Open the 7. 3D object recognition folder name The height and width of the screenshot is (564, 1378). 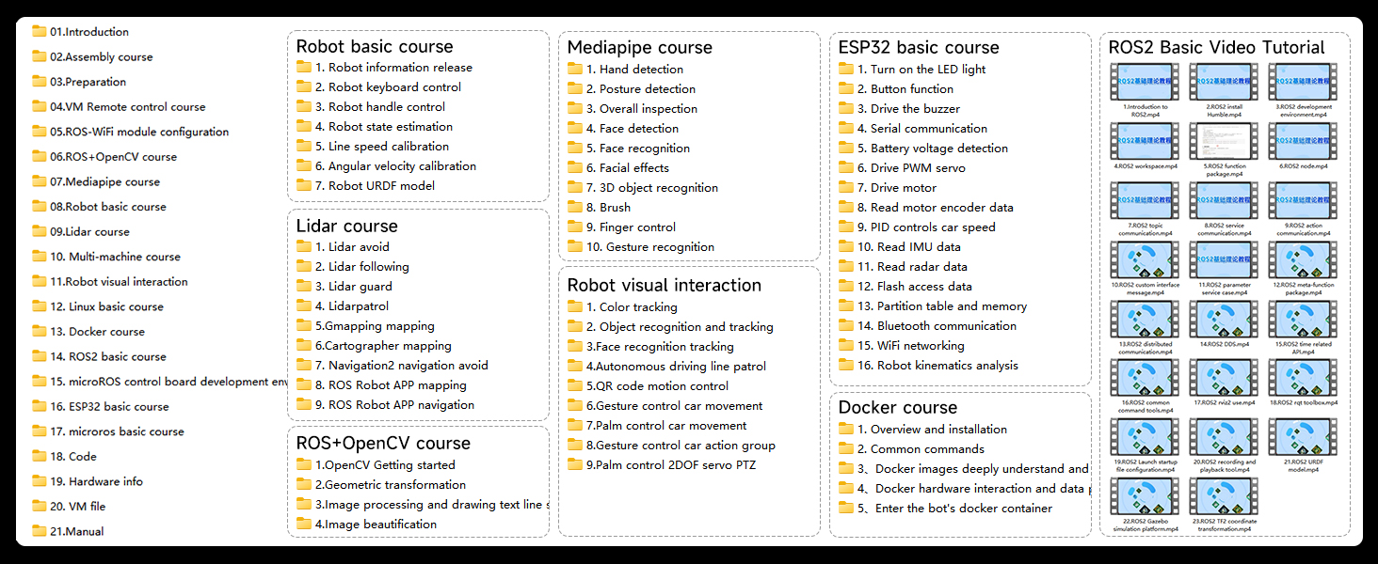pyautogui.click(x=652, y=187)
